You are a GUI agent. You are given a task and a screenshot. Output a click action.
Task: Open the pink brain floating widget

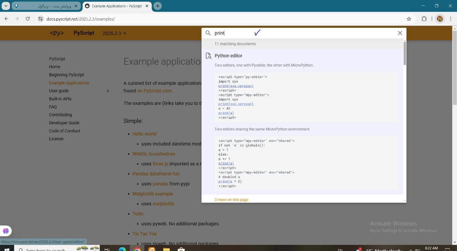pyautogui.click(x=6, y=231)
